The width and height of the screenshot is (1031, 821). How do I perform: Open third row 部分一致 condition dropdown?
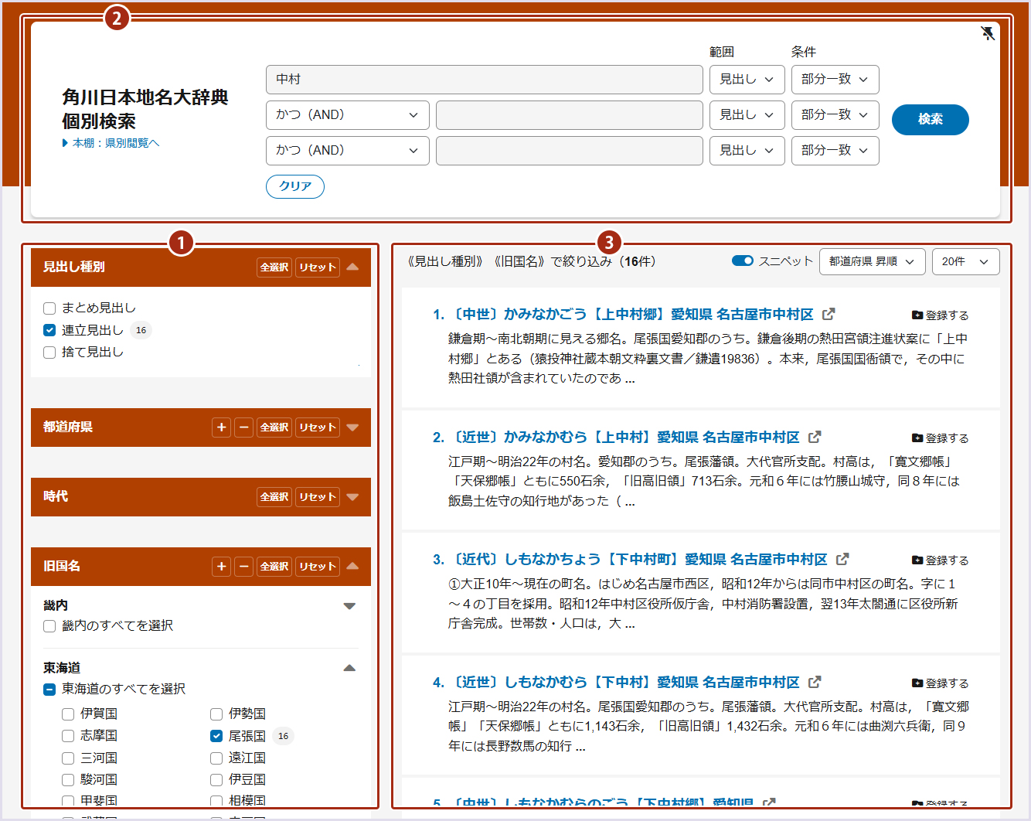coord(835,151)
